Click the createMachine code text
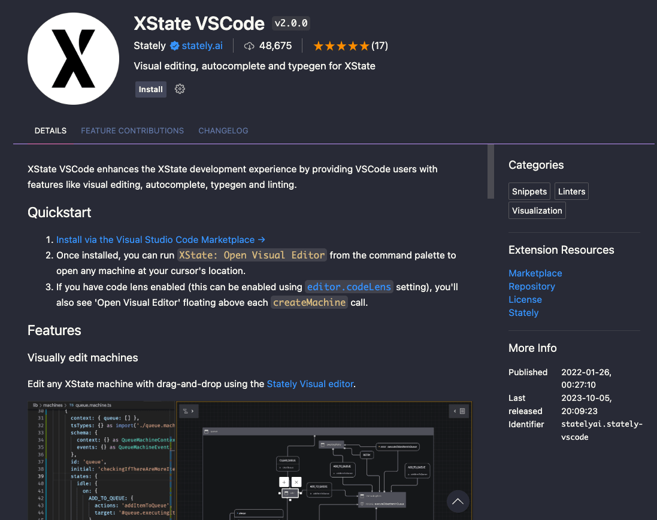 [309, 302]
